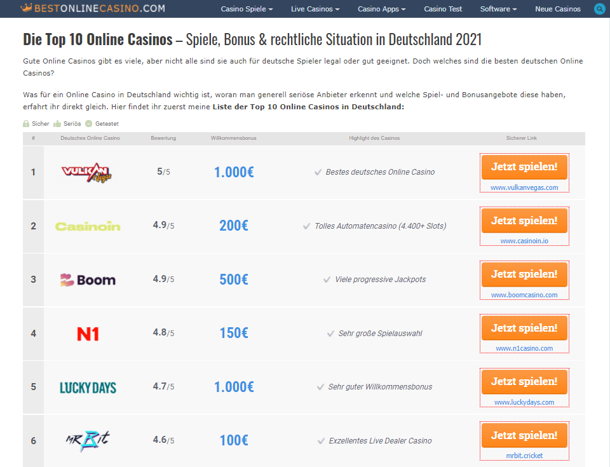Click the Lucky Days logo
This screenshot has width=610, height=467.
pos(88,388)
